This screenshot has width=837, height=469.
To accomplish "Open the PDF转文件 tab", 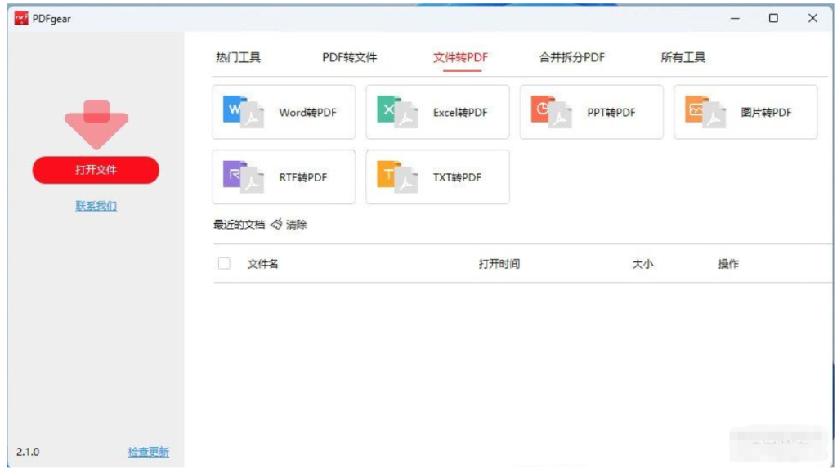I will (350, 57).
